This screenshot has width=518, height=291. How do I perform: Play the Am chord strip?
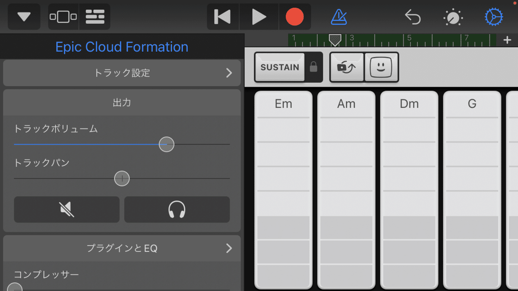pos(346,190)
